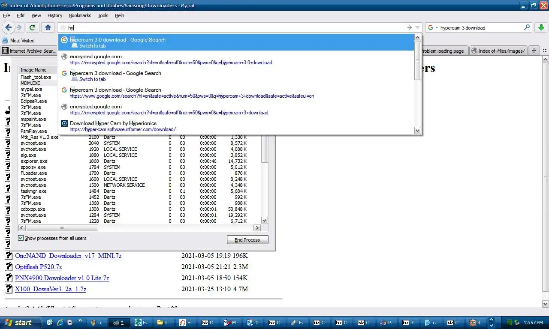Select 'hypercam 3.0 download - Google Search' suggestion
Screen dimensions: 549x329
[236, 42]
